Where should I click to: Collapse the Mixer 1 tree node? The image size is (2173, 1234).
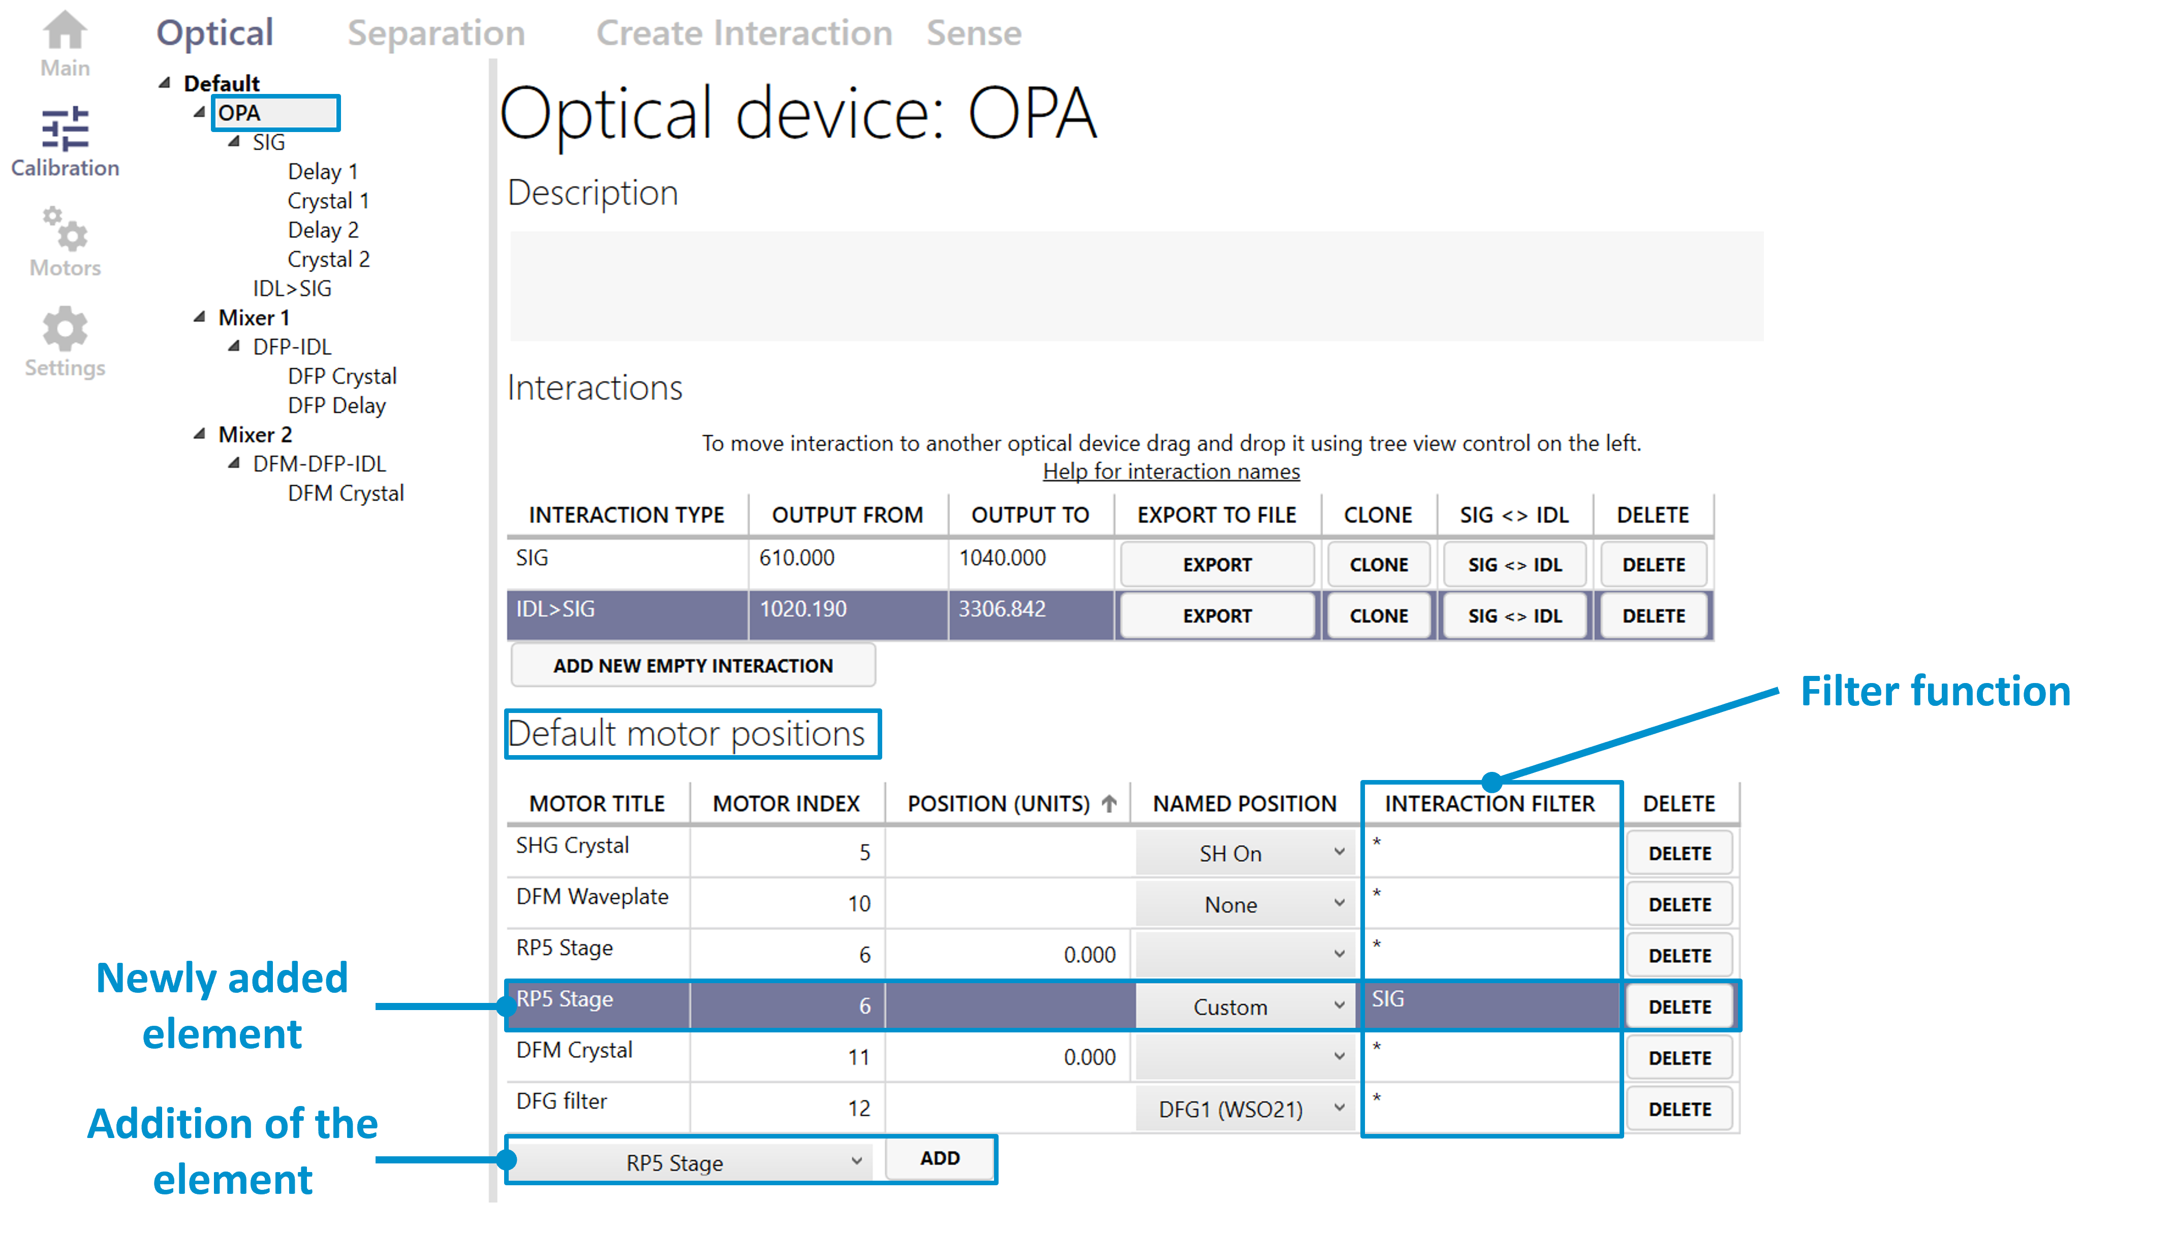coord(199,317)
